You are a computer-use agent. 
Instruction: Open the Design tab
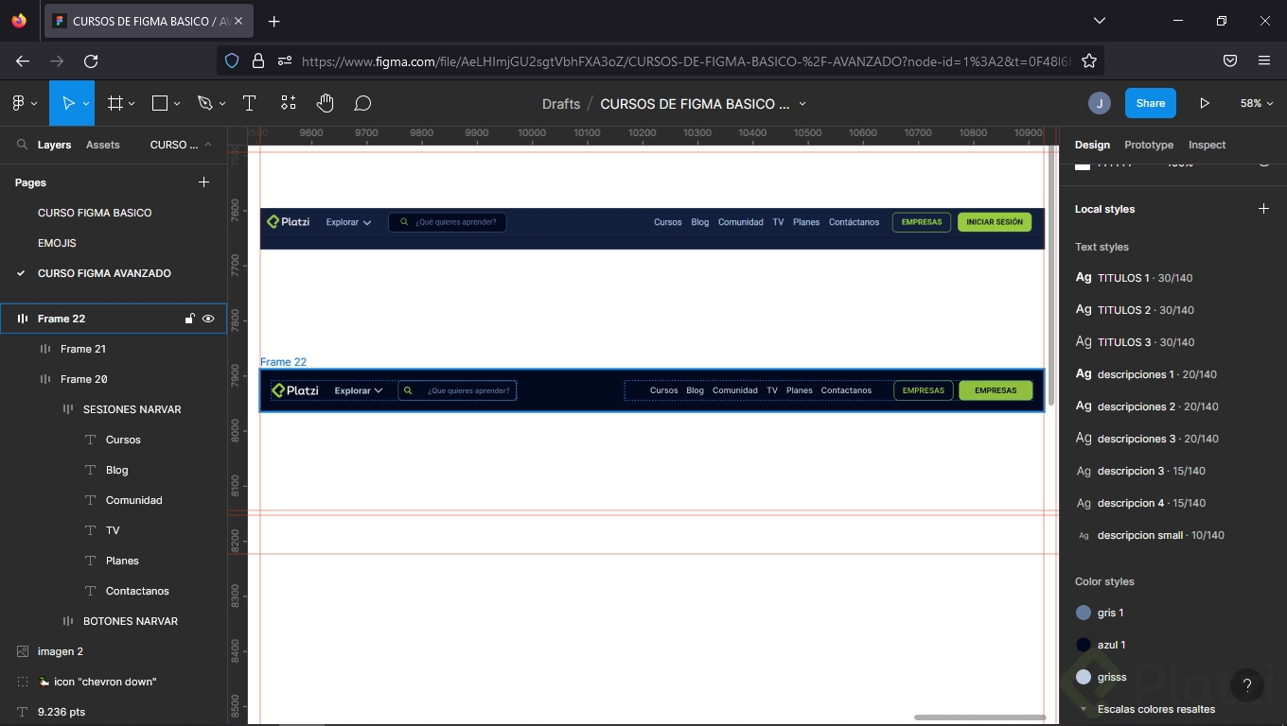point(1092,145)
